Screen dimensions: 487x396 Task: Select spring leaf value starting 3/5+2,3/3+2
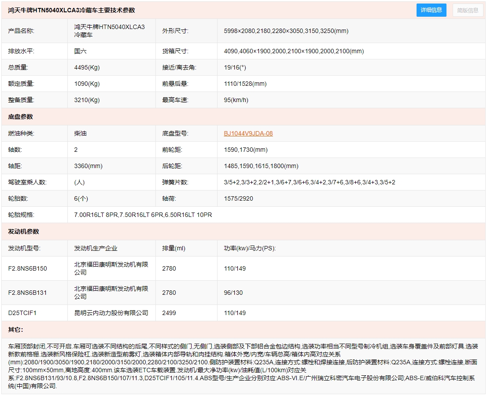[x=310, y=182]
